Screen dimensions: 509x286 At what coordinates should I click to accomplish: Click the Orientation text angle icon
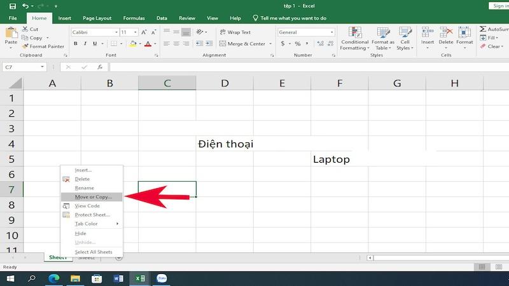200,32
